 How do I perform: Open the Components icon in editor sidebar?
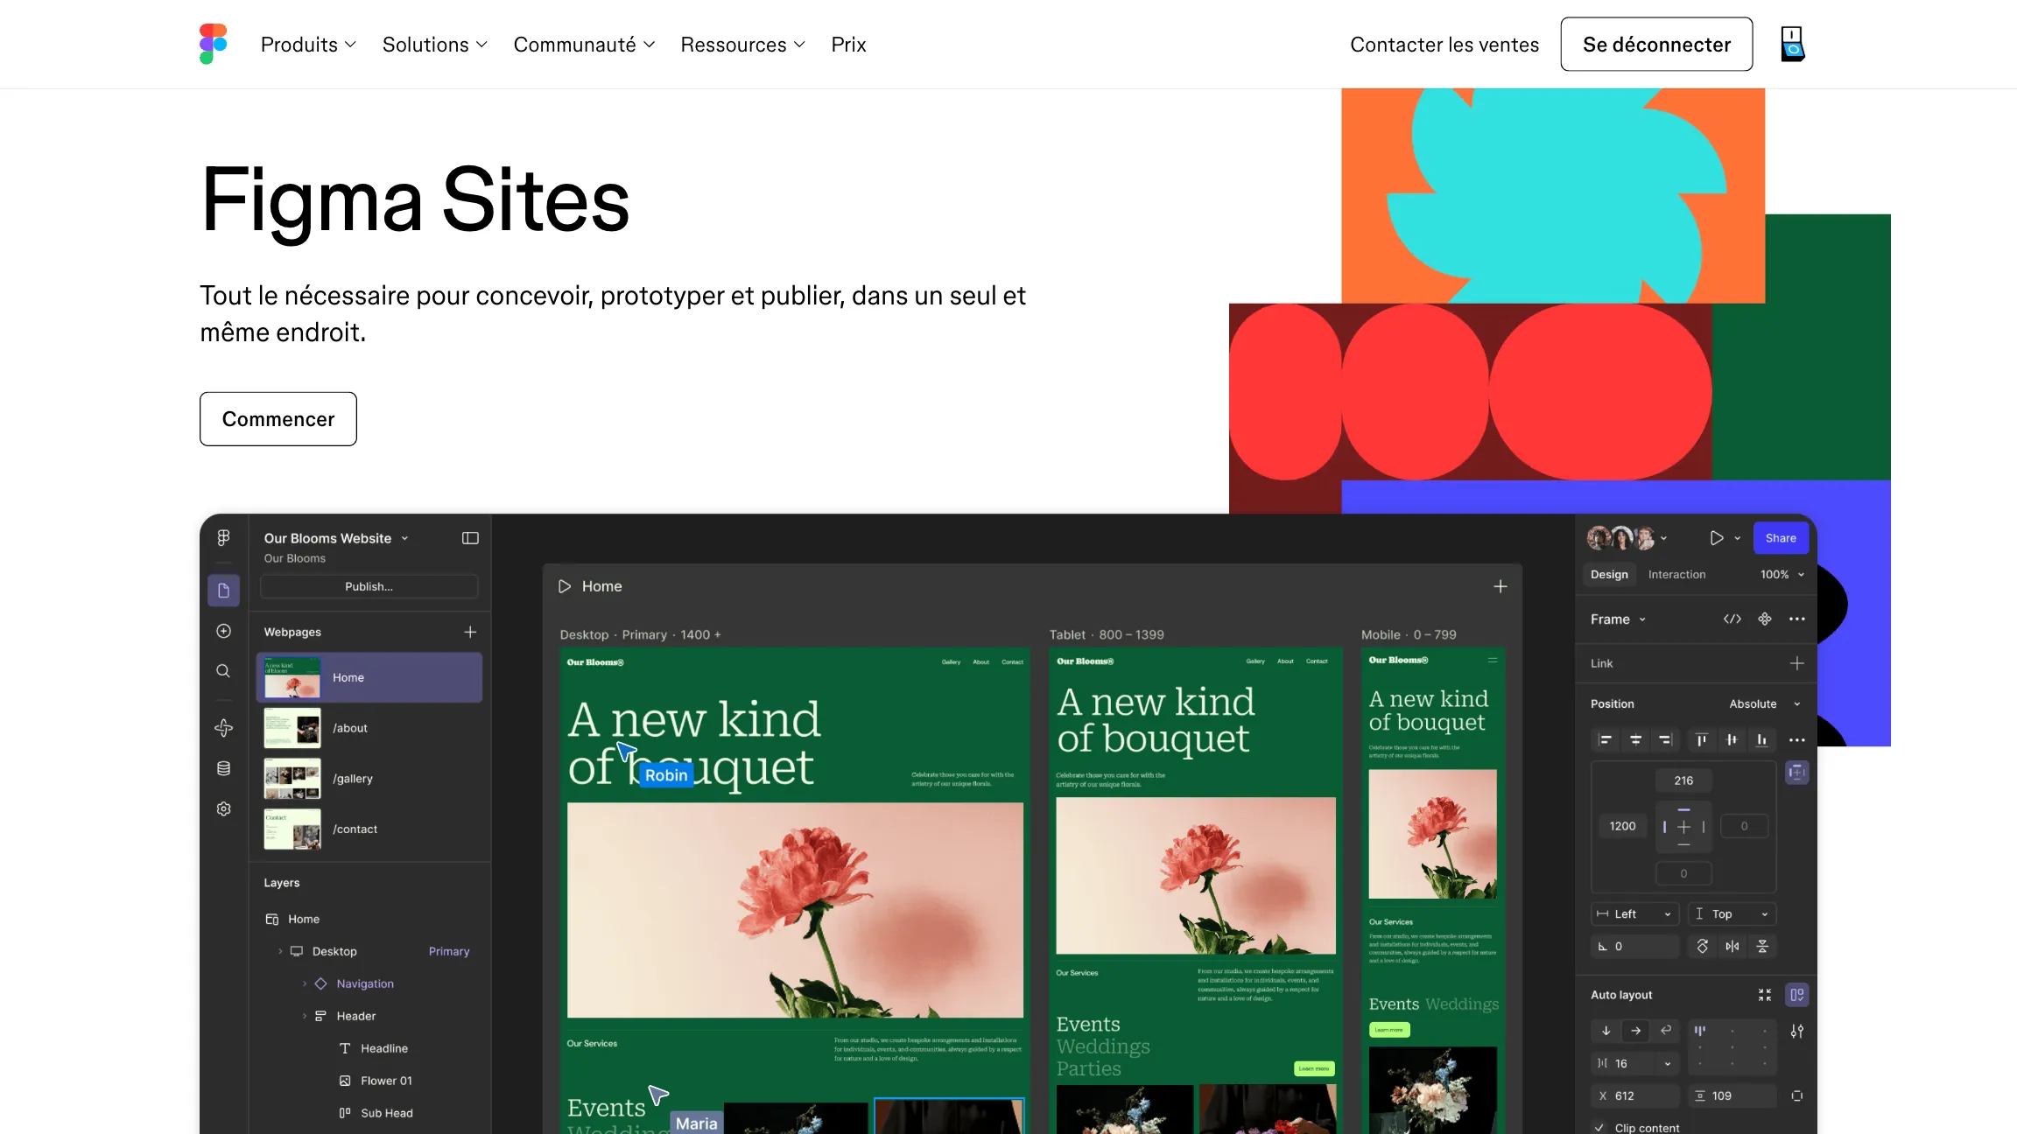point(224,728)
